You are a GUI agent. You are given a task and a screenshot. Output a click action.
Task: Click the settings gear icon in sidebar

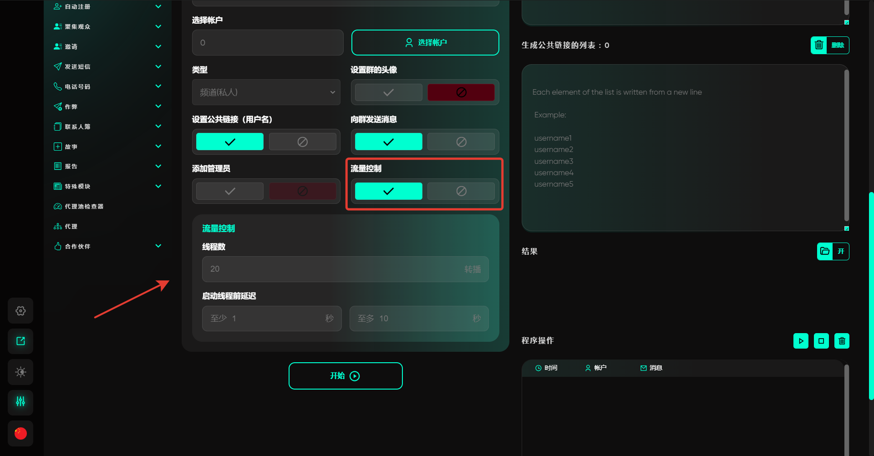point(20,311)
